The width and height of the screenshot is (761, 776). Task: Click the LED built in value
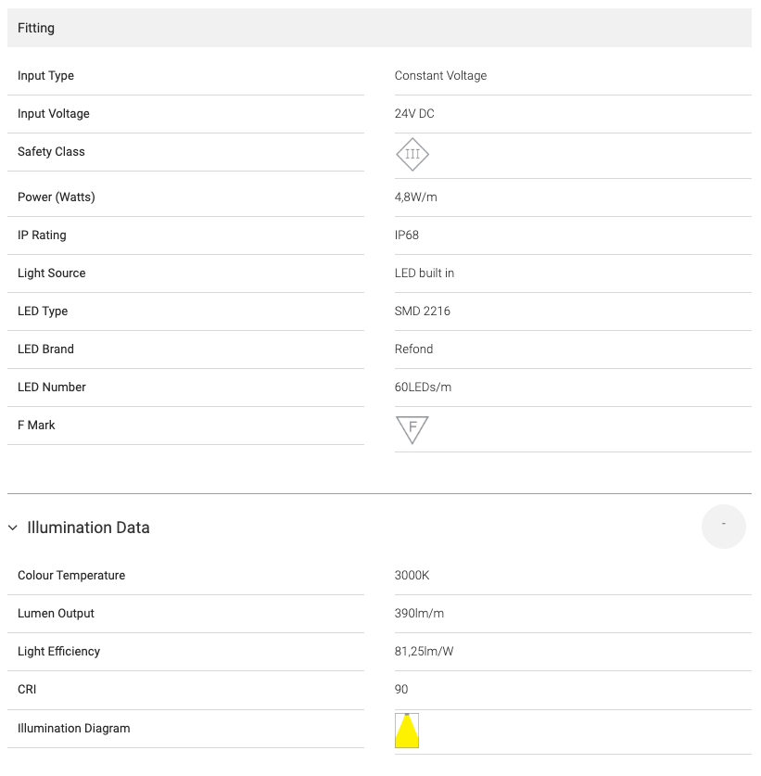(424, 273)
